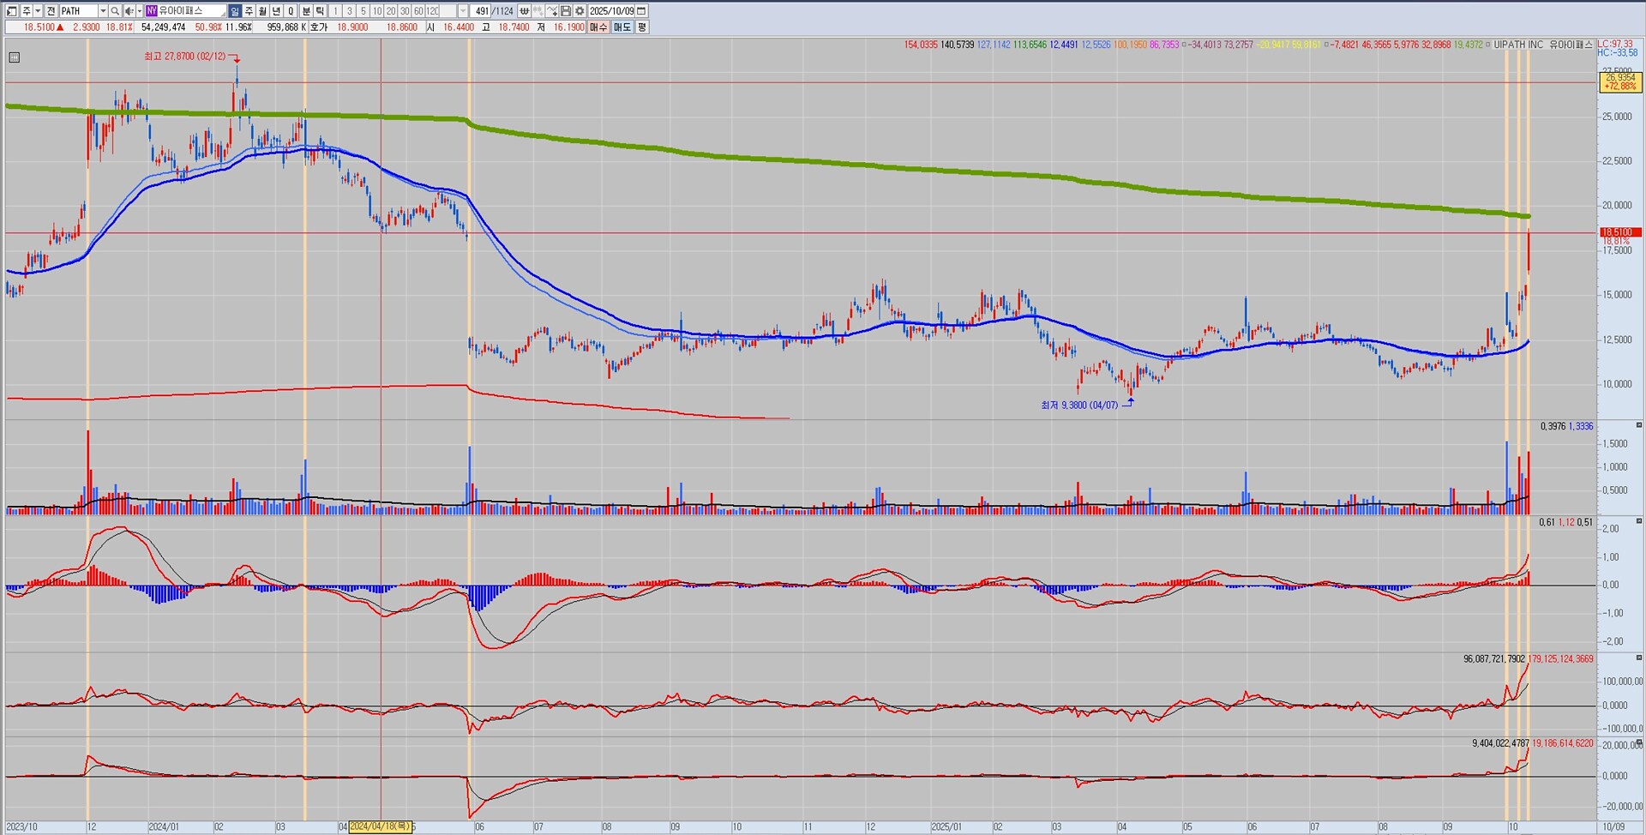This screenshot has height=835, width=1646.
Task: Switch chart to monthly (월) period
Action: pyautogui.click(x=262, y=11)
